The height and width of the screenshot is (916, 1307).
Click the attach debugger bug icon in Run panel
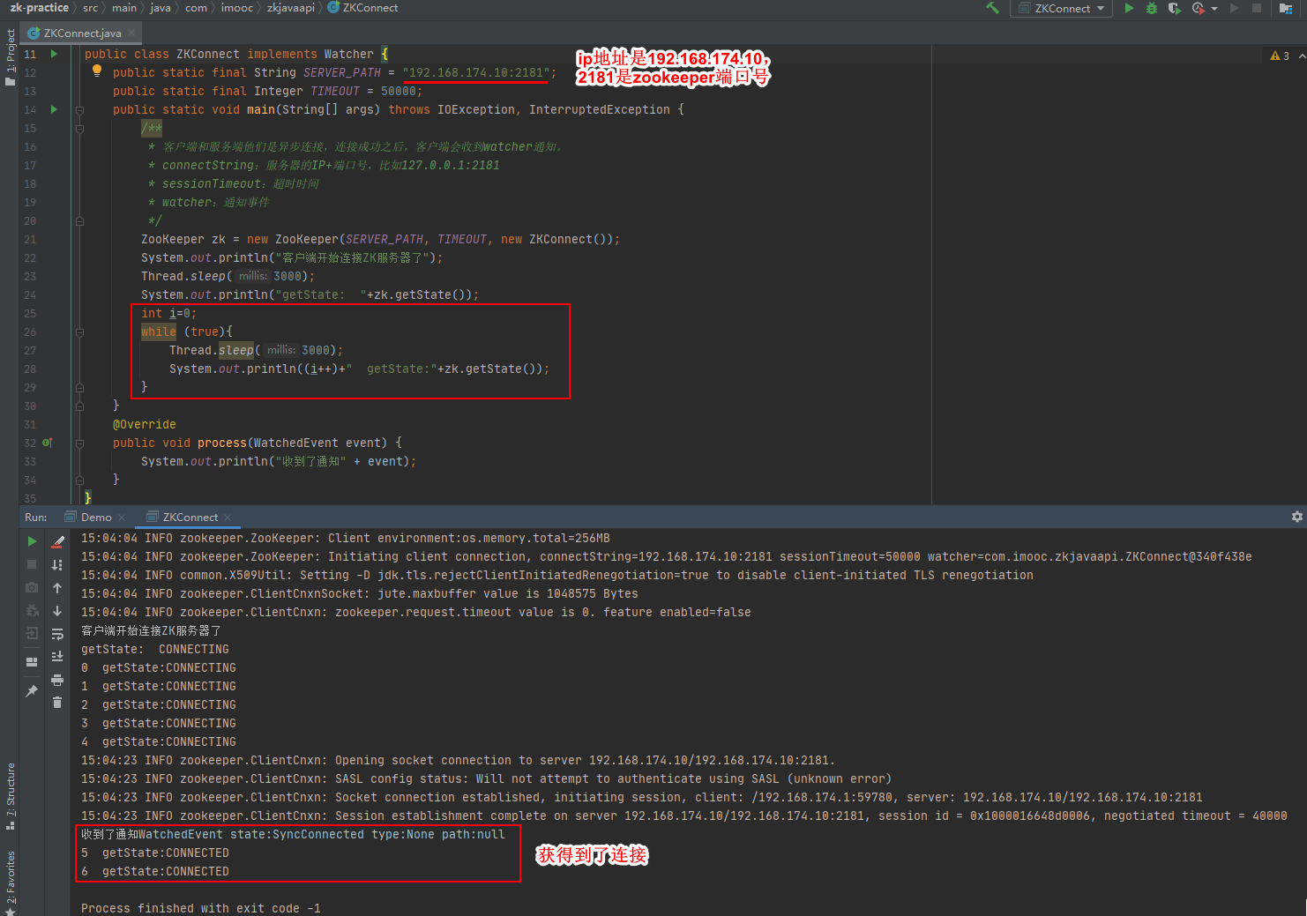(32, 610)
